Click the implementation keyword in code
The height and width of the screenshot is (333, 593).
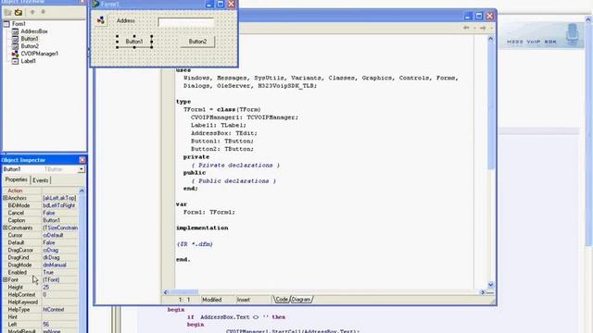[x=202, y=228]
